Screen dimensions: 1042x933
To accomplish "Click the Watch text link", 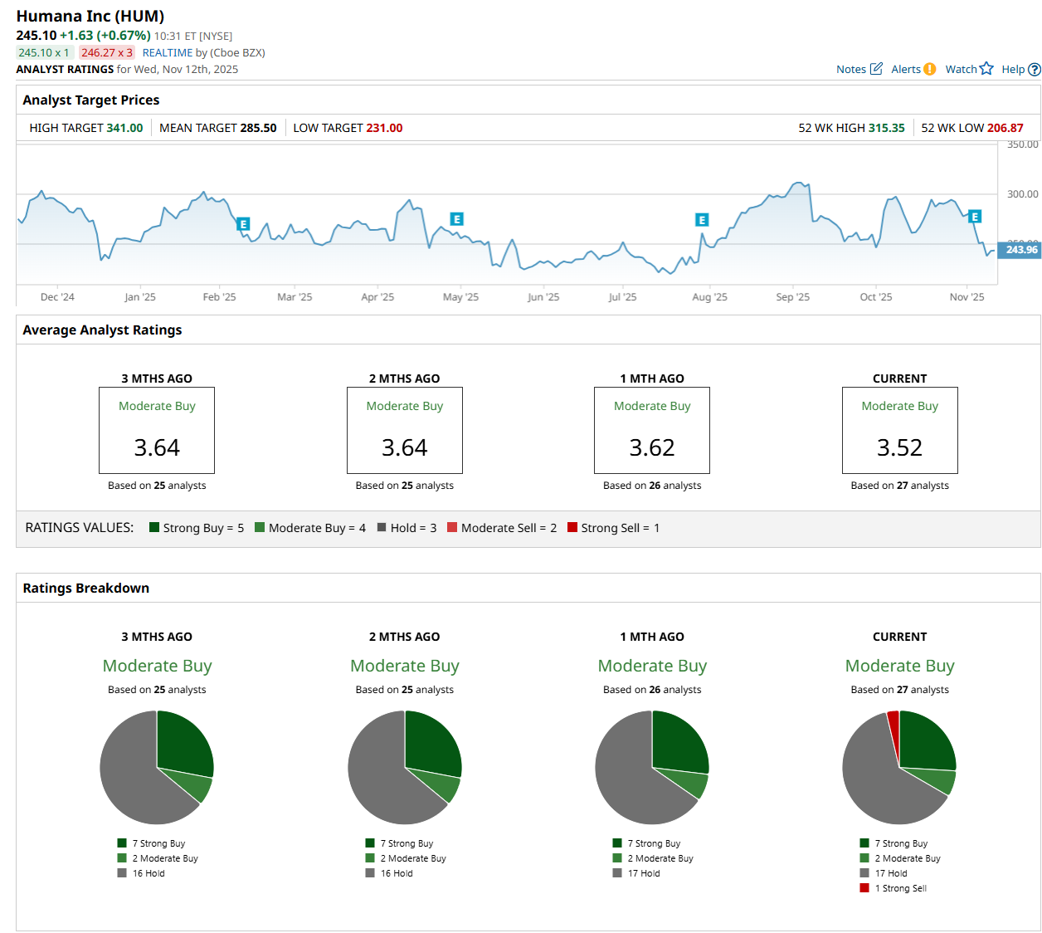I will click(961, 70).
